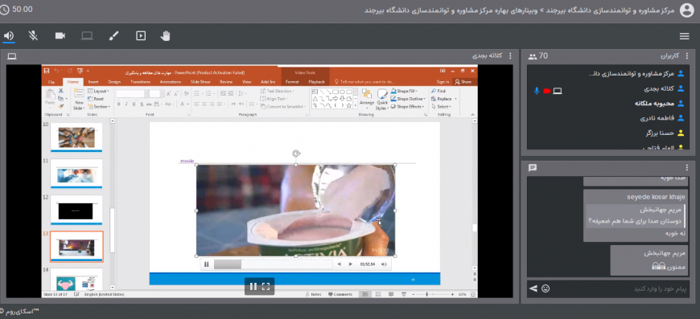Switch to the Transitions ribbon tab

click(140, 82)
